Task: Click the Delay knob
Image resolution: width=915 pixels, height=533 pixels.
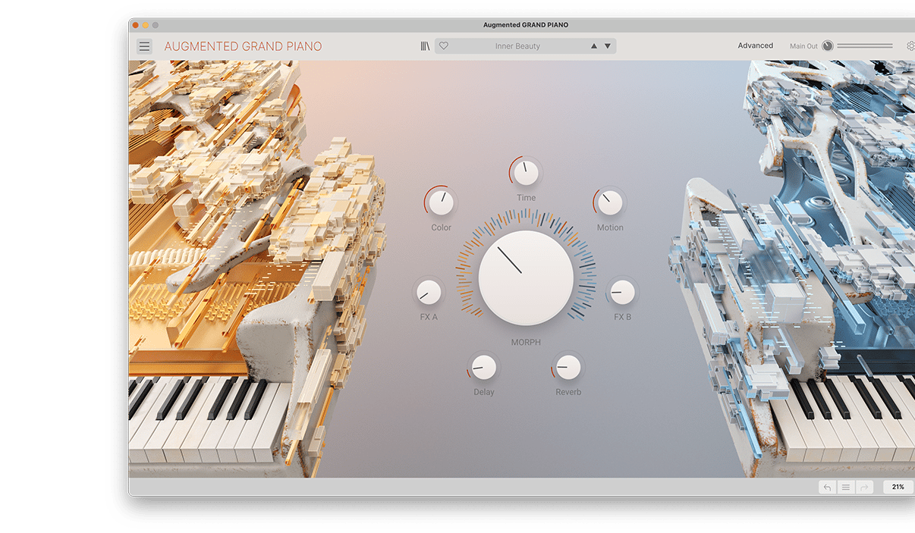Action: [x=483, y=368]
